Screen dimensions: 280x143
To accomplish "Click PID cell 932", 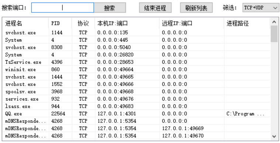I will pos(55,99).
